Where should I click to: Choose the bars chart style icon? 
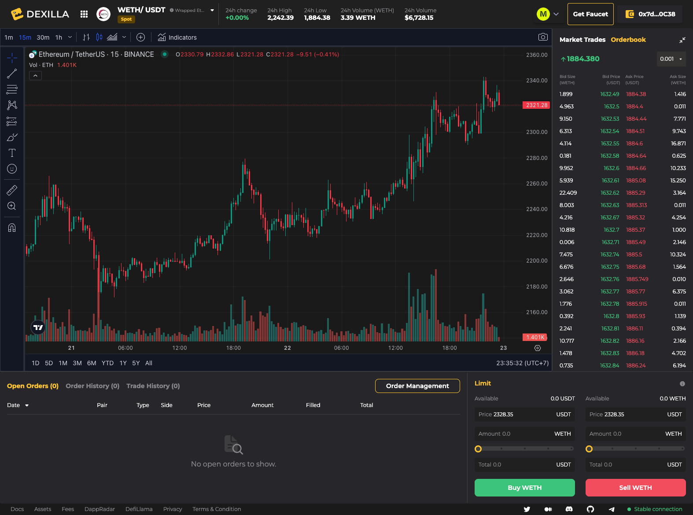tap(86, 37)
